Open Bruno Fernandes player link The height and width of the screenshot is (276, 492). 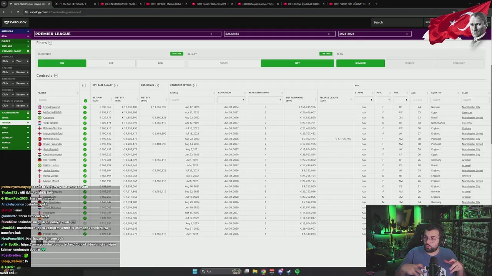(53, 144)
